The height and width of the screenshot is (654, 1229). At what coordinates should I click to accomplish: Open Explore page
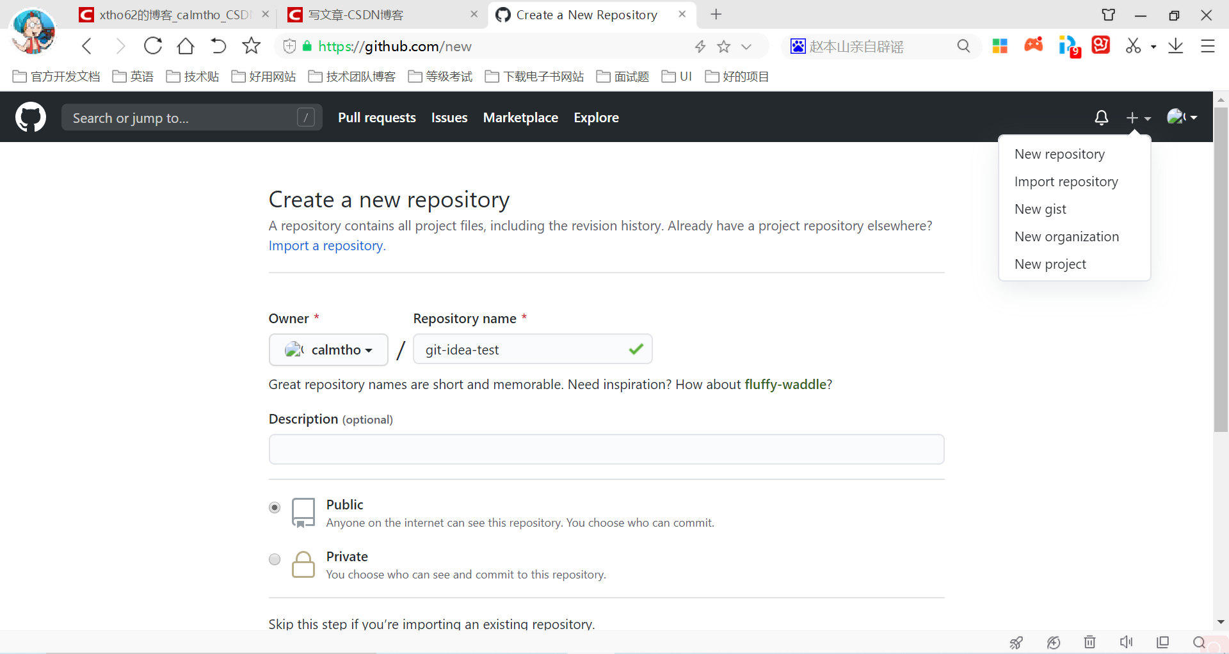click(596, 118)
